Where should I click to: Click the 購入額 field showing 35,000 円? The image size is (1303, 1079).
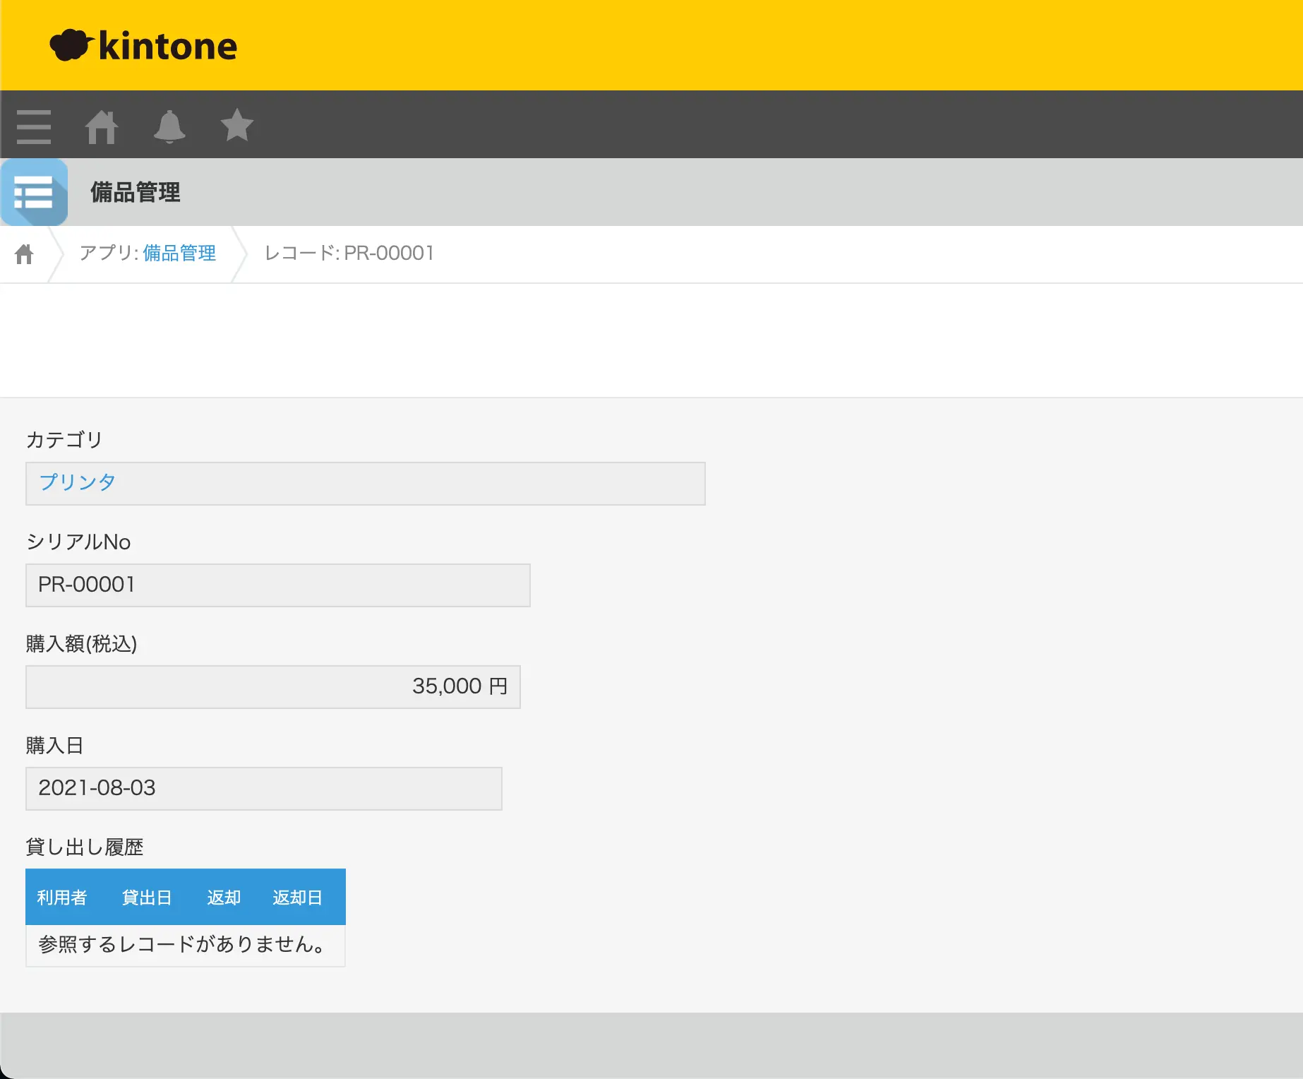(273, 687)
